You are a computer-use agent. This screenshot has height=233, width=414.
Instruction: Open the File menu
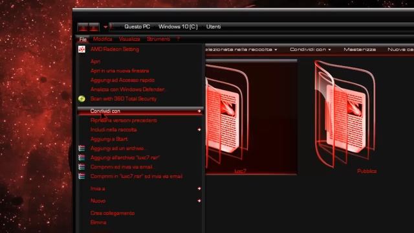tap(83, 39)
